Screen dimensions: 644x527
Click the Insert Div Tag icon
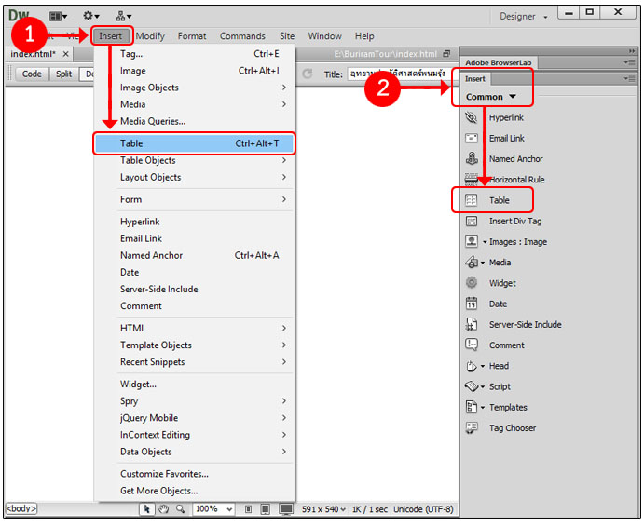coord(472,222)
